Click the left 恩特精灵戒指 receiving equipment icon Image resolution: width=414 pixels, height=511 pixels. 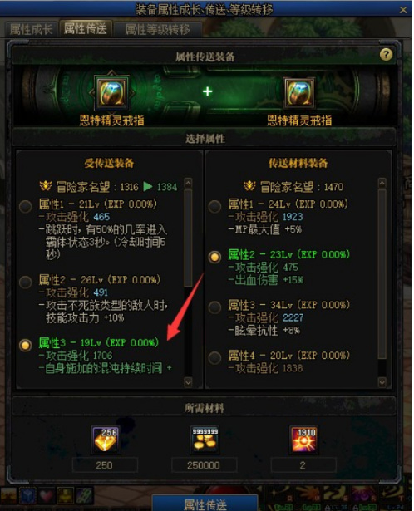point(111,93)
